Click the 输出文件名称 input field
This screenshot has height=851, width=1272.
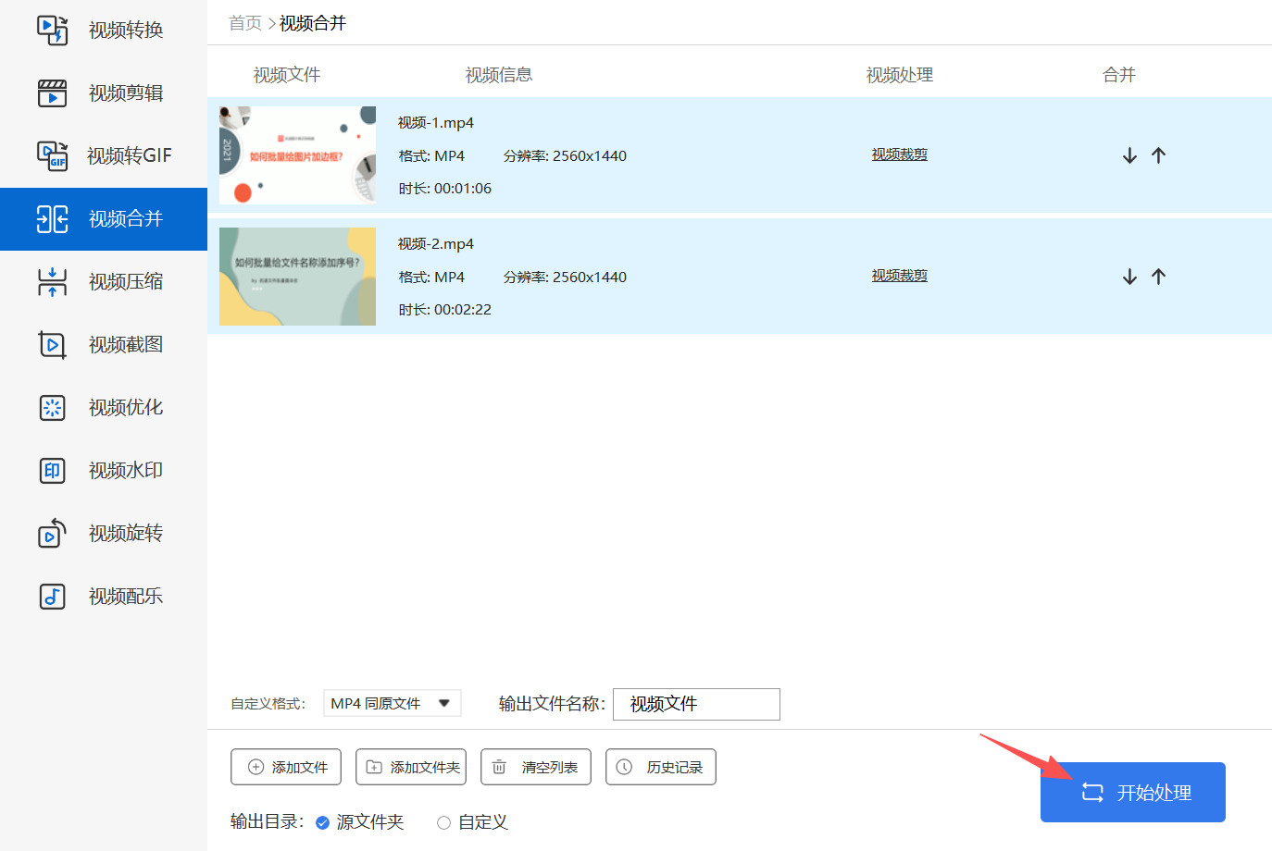696,704
